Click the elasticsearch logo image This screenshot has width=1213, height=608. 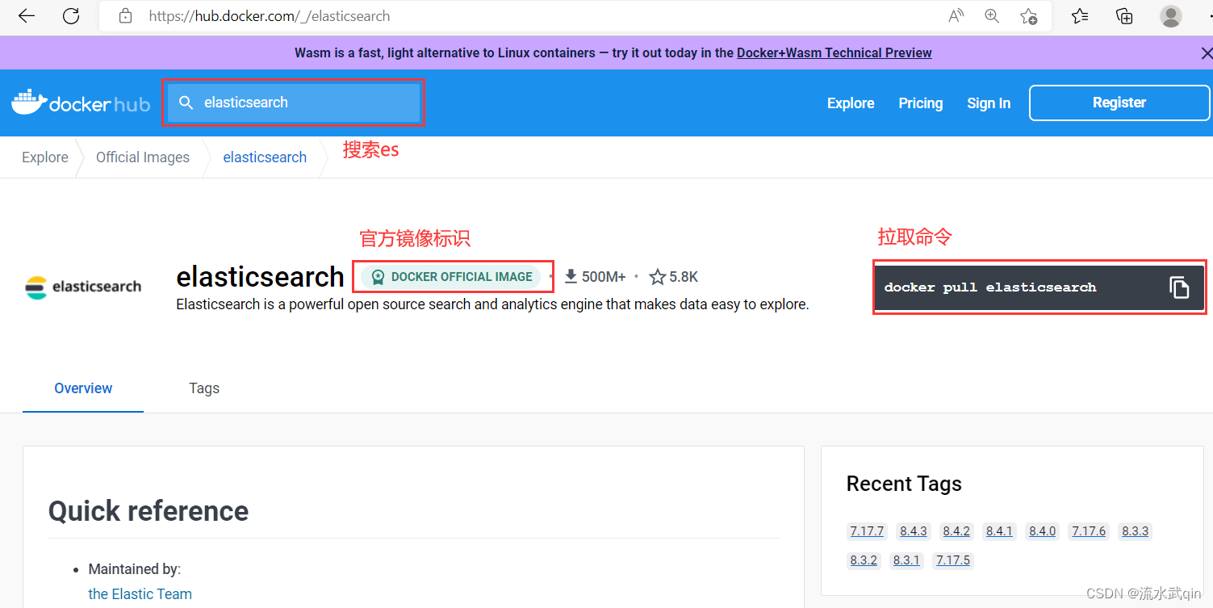point(83,287)
